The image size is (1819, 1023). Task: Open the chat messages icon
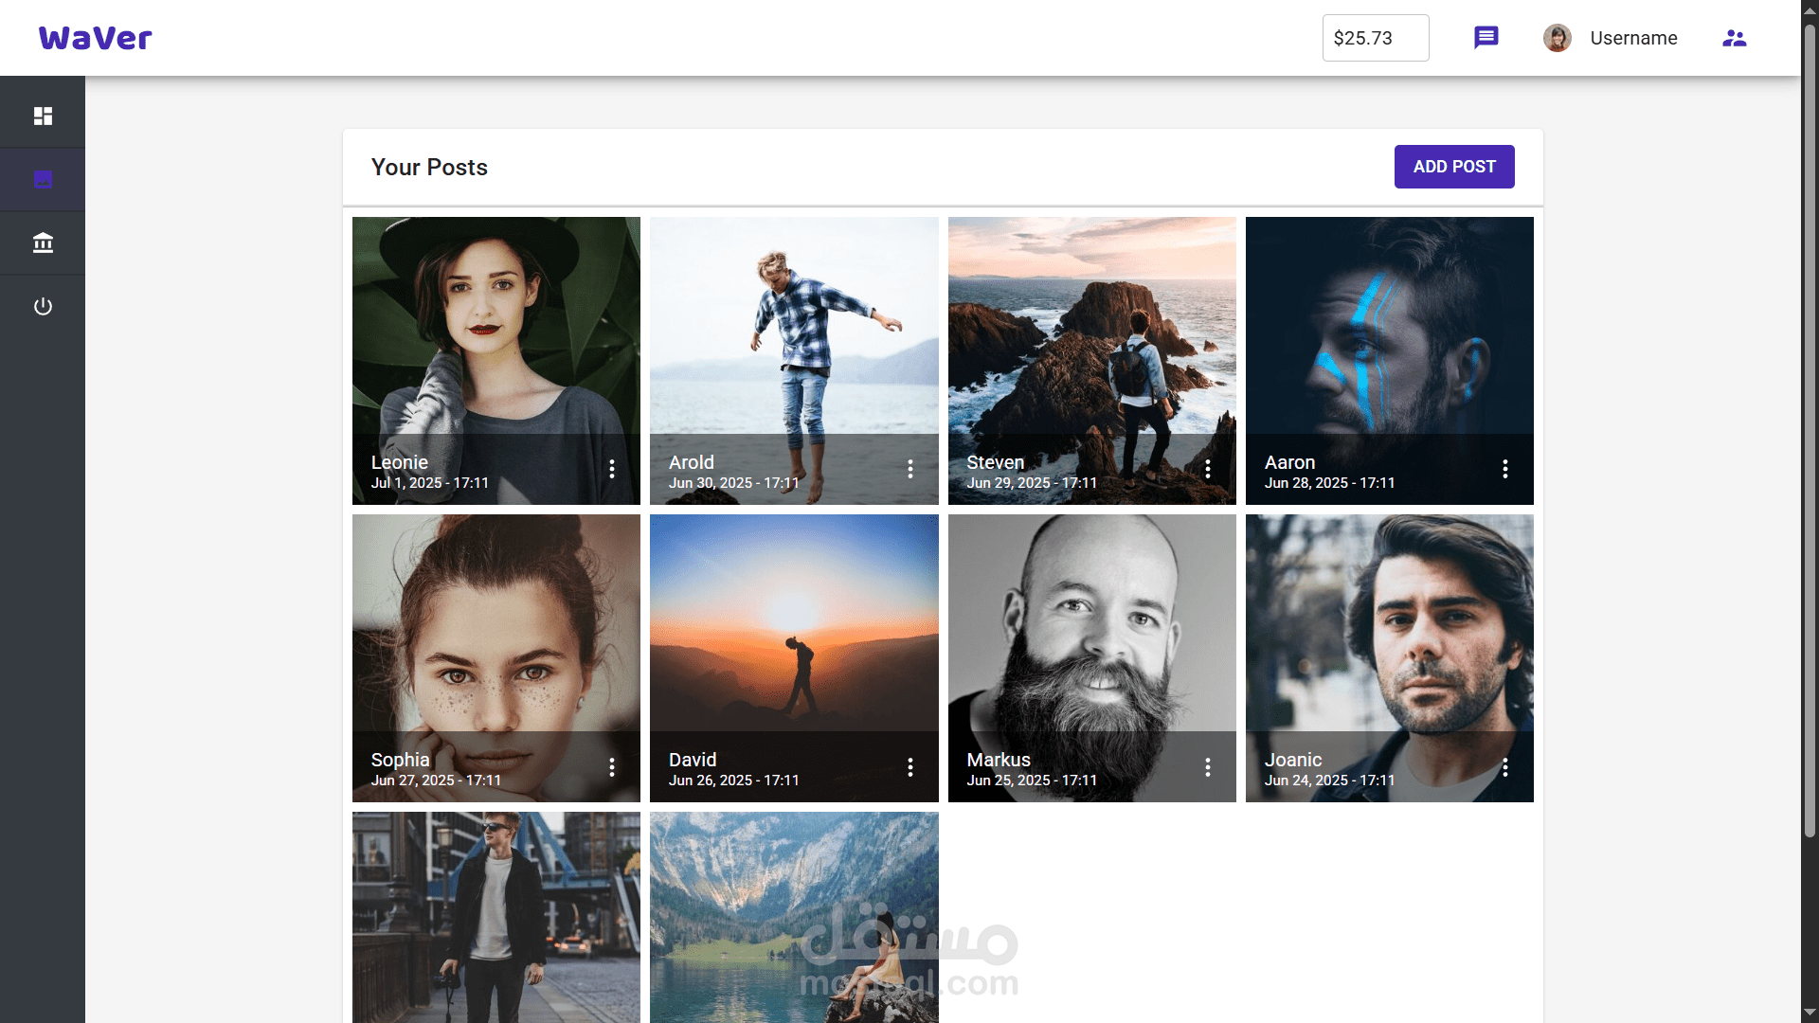point(1486,38)
